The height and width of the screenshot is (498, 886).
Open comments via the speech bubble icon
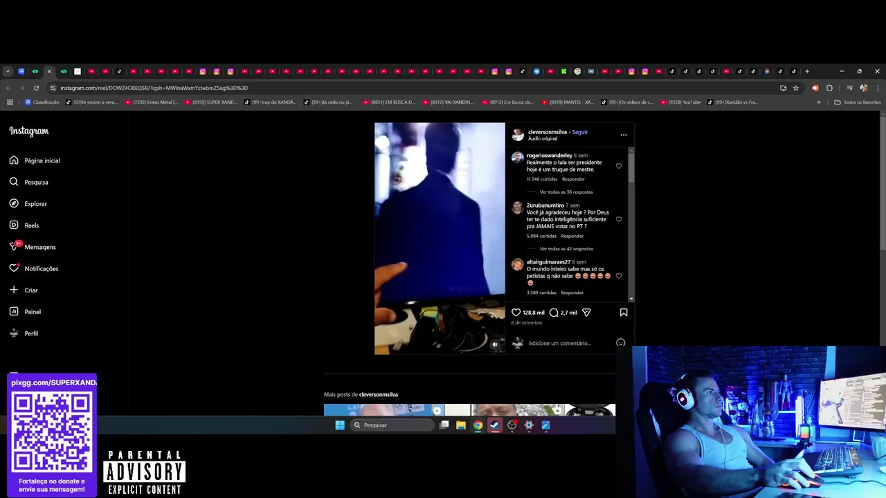click(x=554, y=313)
